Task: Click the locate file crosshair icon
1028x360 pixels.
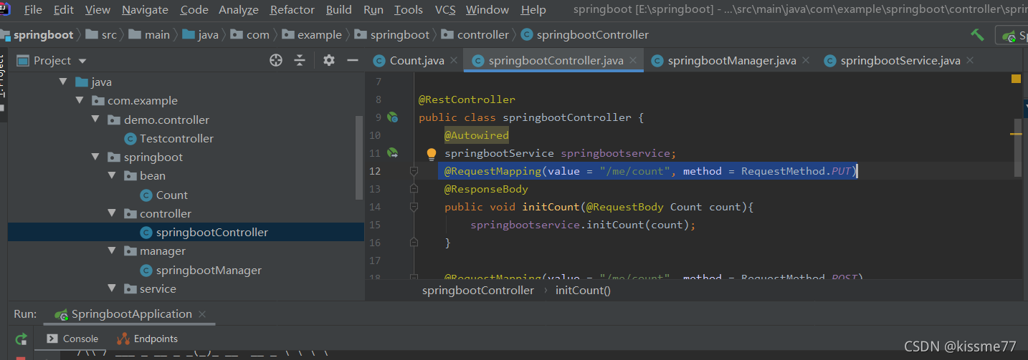Action: pos(276,60)
